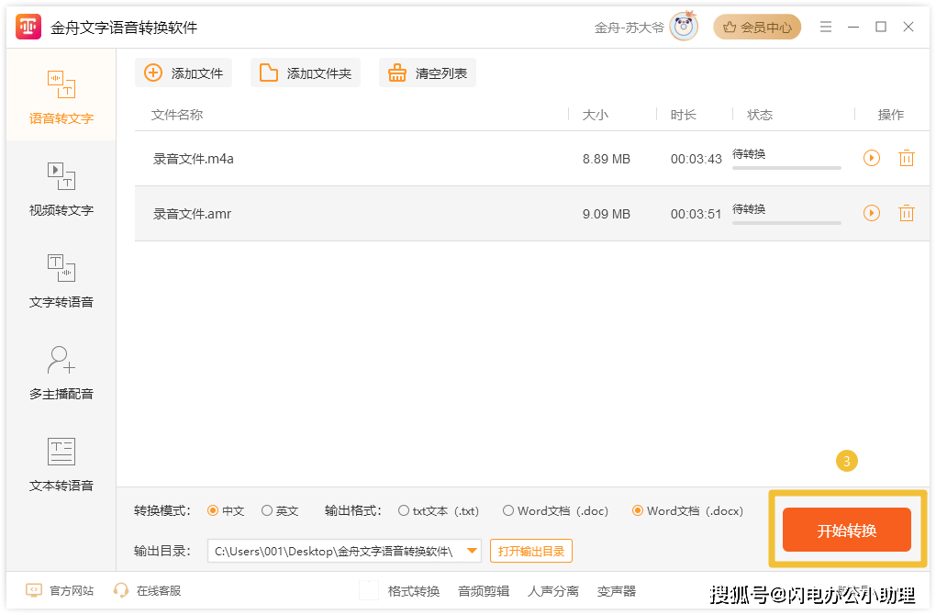936x615 pixels.
Task: Select the 录音文件.amr file name
Action: [x=192, y=214]
